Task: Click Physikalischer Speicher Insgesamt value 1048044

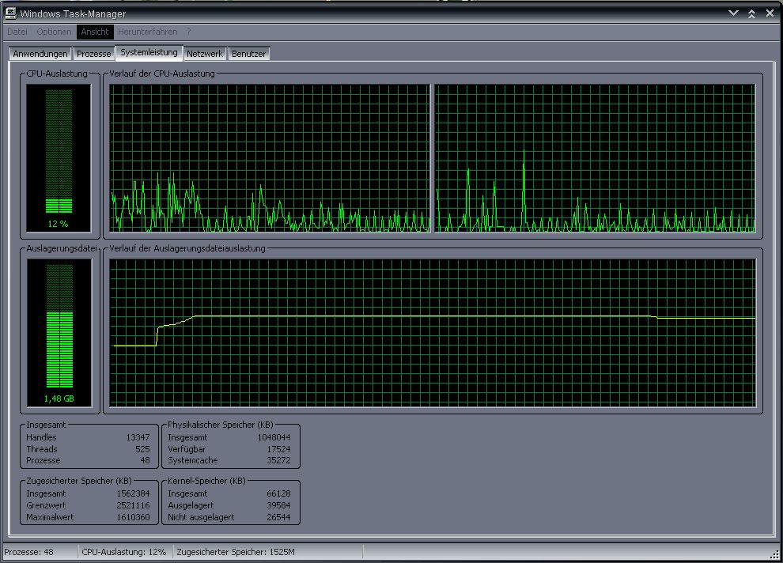Action: (x=274, y=437)
